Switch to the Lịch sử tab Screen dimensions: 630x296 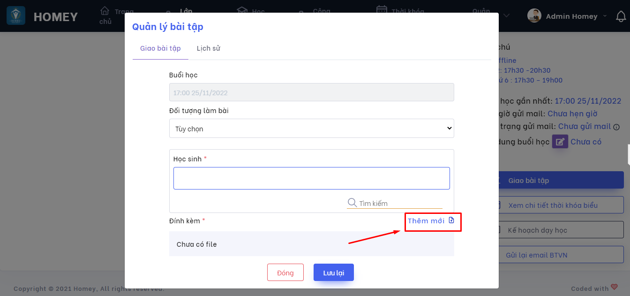point(208,48)
